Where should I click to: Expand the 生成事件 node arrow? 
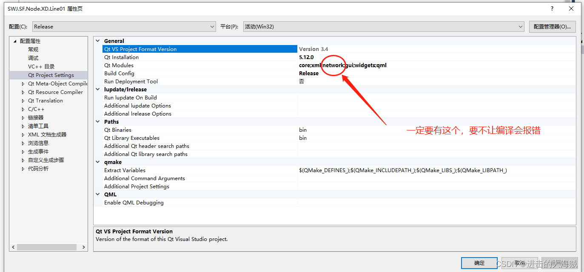23,152
